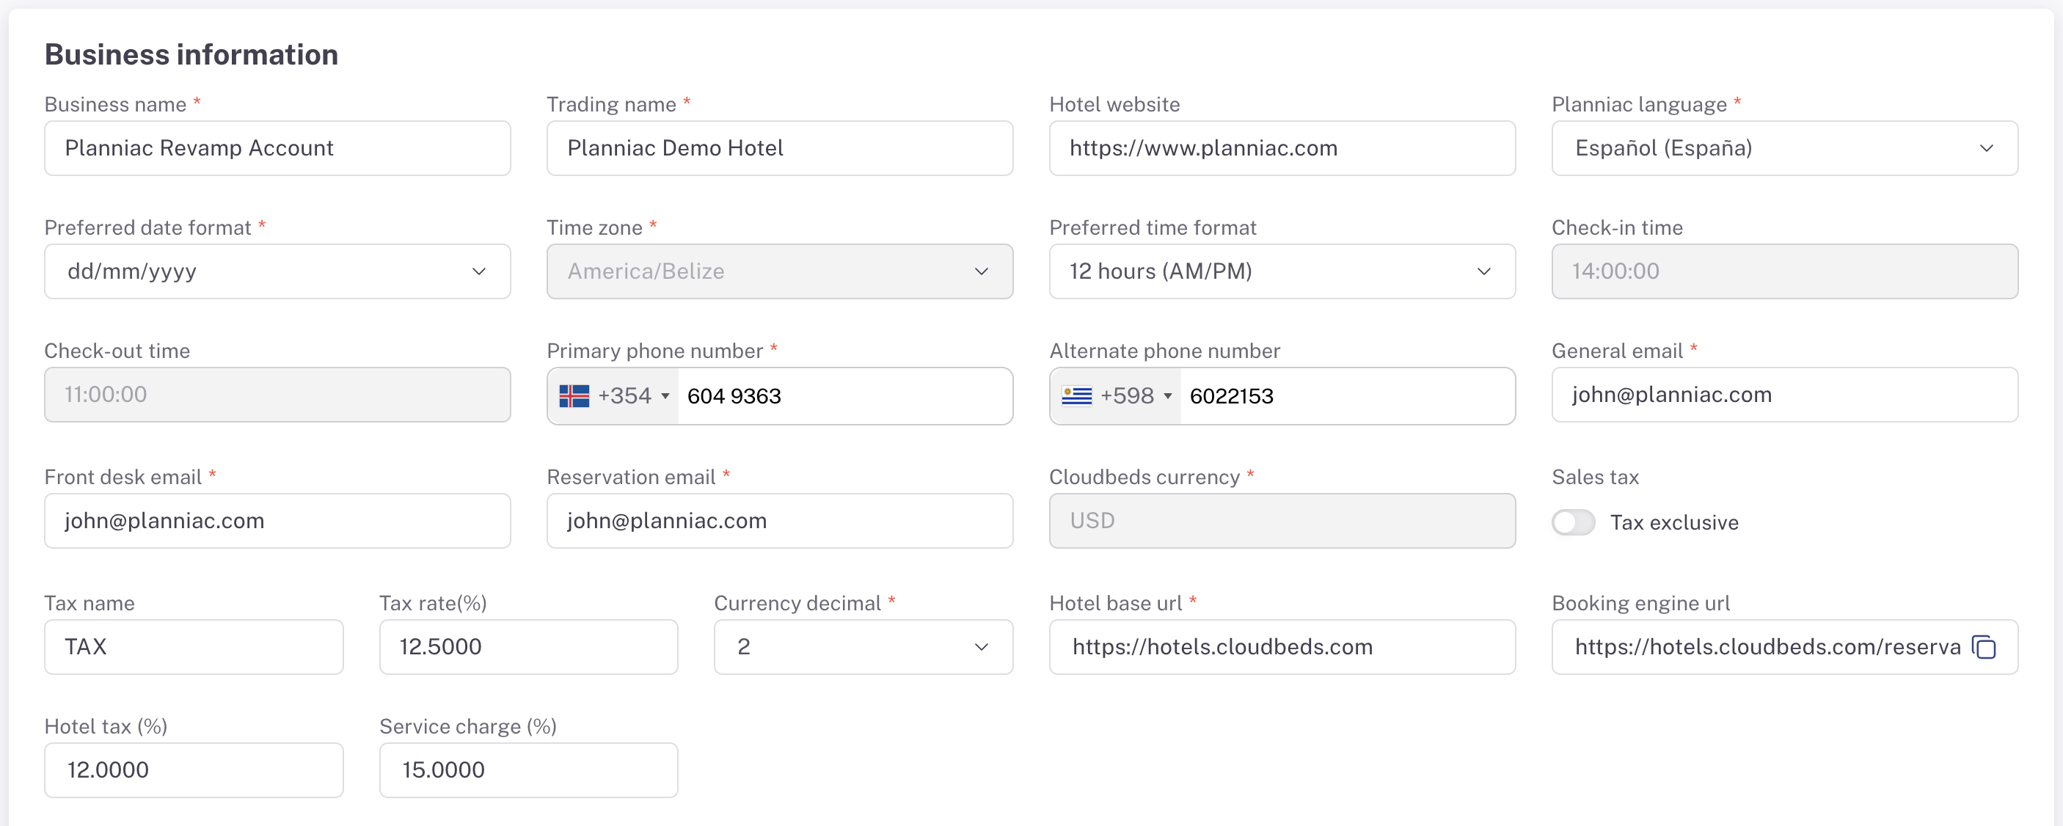Expand the Preferred date format dropdown
This screenshot has height=826, width=2063.
pos(277,271)
